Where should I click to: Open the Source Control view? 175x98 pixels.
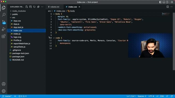click(x=4, y=22)
